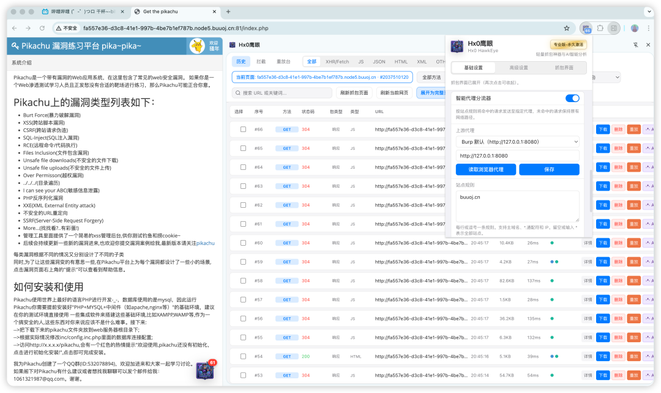Image resolution: width=661 pixels, height=393 pixels.
Task: Click the Hx0鹰眼 side panel title icon
Action: 233,45
